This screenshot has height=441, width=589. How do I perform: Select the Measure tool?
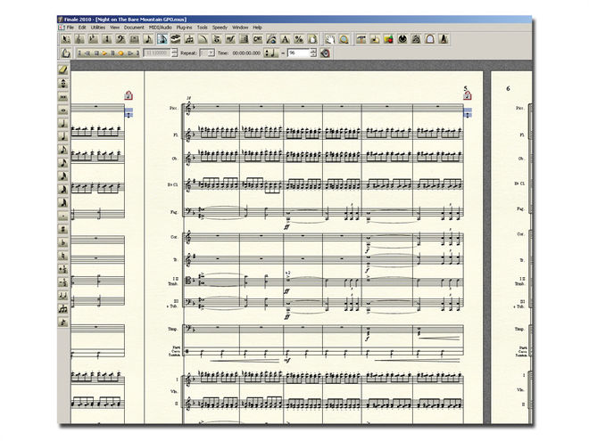(134, 39)
